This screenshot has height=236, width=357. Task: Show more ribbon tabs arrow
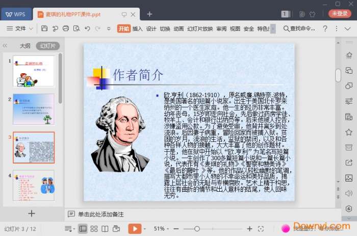coord(273,28)
